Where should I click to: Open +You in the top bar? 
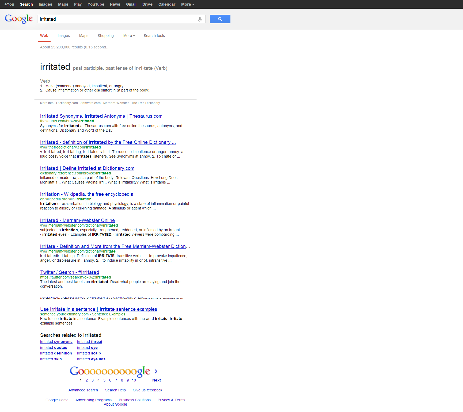[9, 4]
